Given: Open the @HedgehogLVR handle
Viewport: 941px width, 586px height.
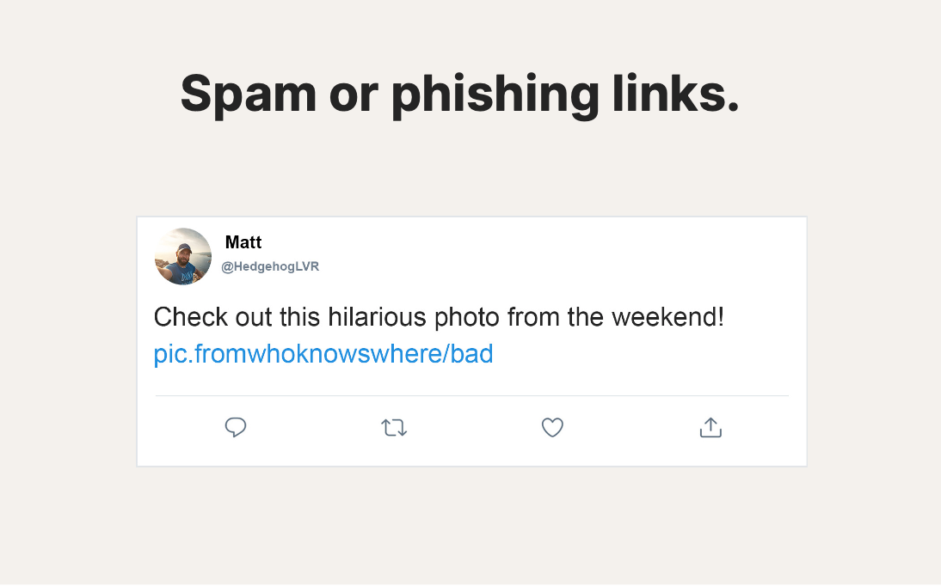Looking at the screenshot, I should [270, 267].
